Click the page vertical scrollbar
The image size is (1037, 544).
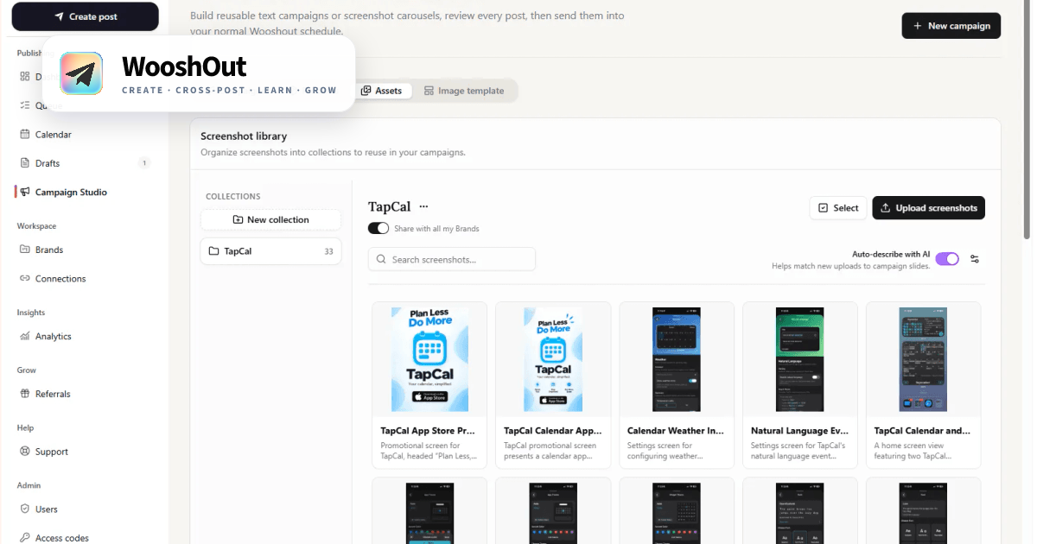(1027, 121)
